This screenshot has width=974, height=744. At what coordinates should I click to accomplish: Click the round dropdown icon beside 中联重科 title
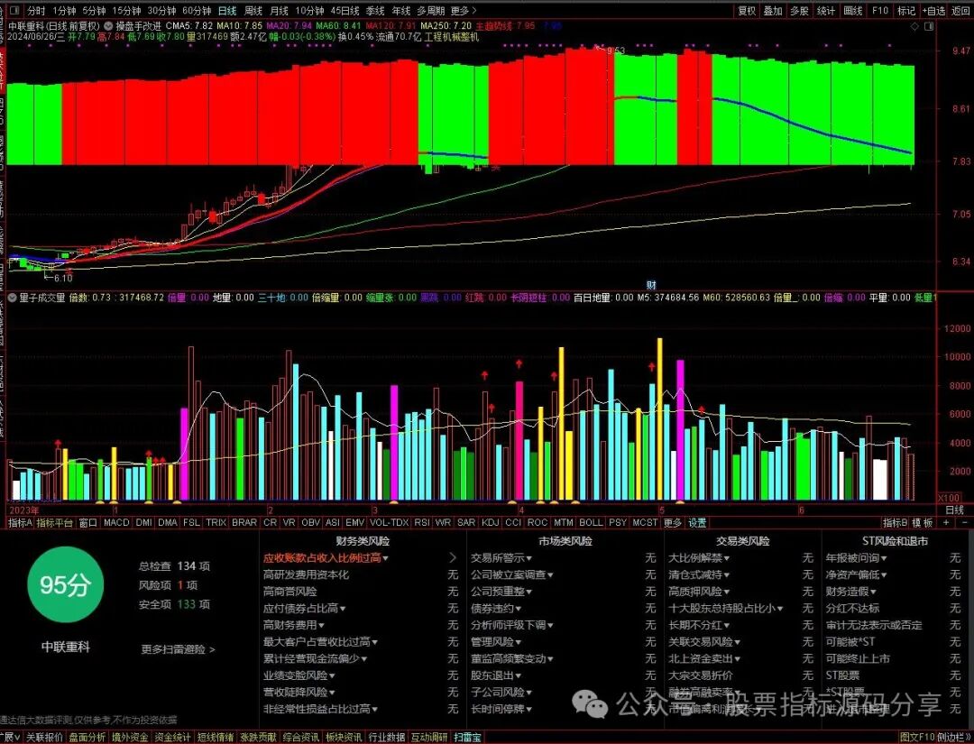[109, 26]
